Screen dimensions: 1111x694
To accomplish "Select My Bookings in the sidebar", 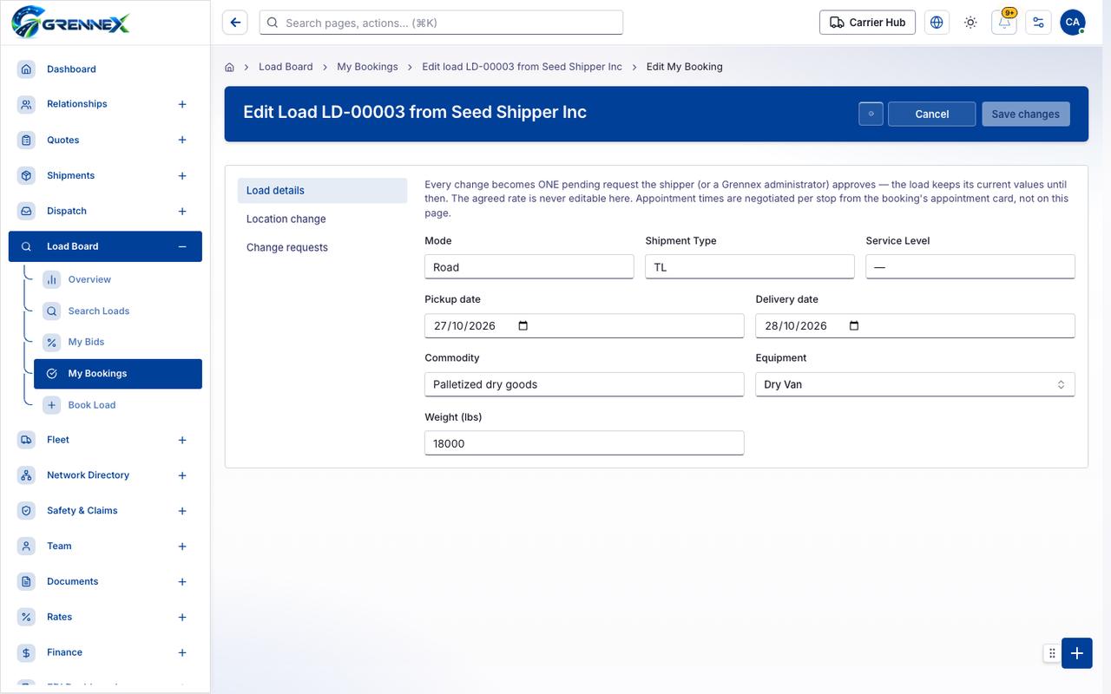I will pyautogui.click(x=118, y=374).
